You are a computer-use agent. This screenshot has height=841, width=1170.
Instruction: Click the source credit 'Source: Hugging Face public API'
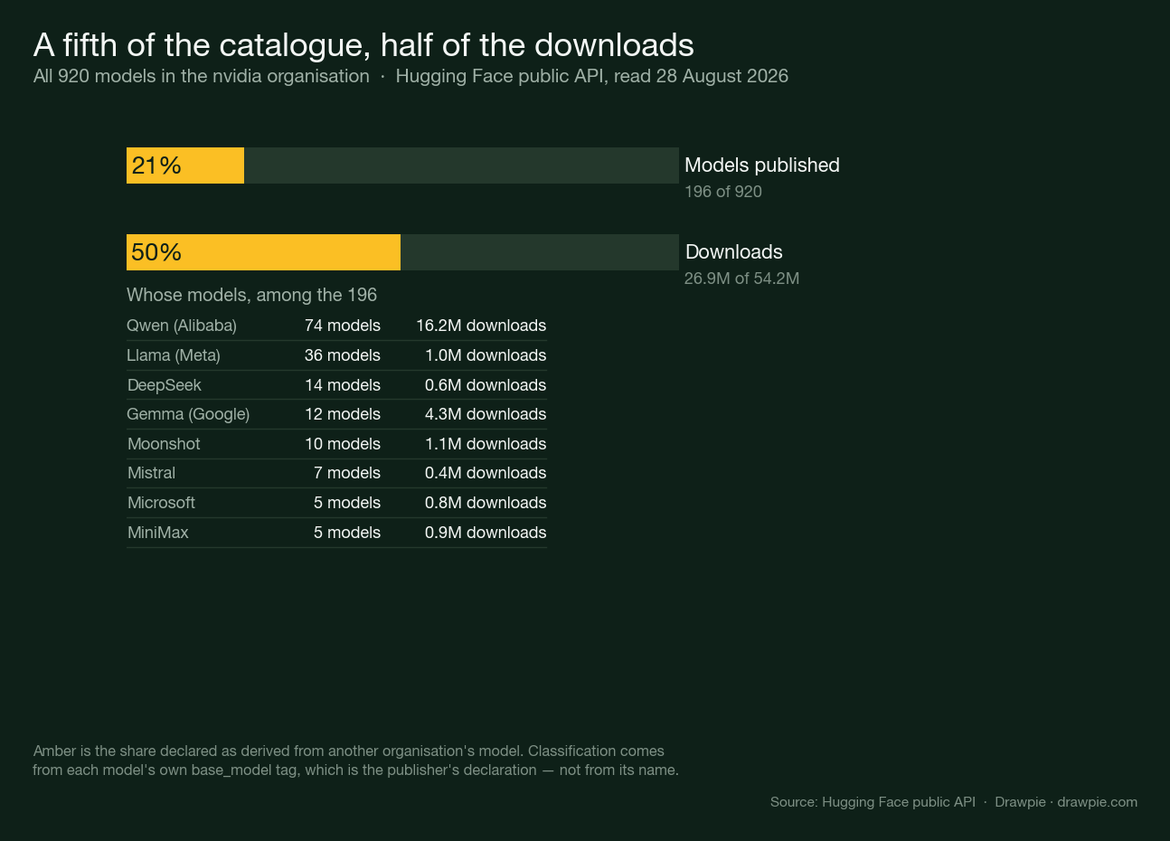[873, 802]
